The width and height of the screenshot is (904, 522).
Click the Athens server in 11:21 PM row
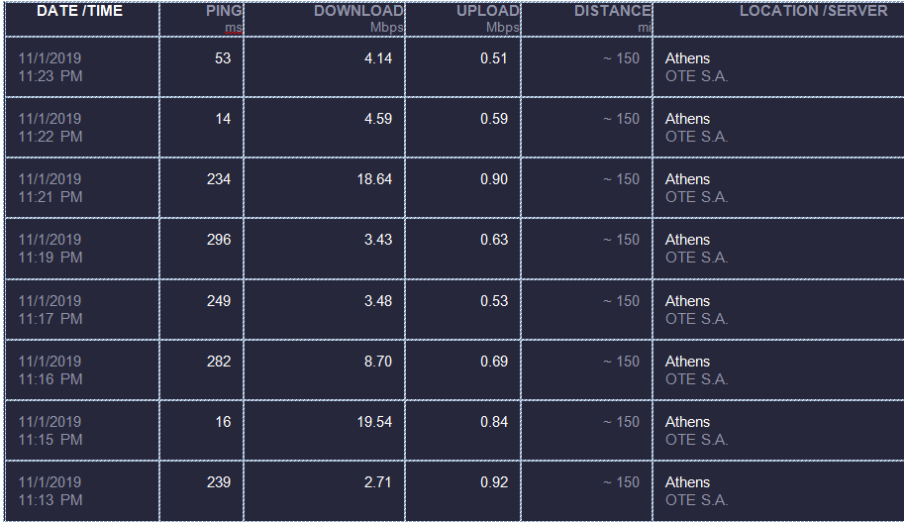tap(687, 179)
